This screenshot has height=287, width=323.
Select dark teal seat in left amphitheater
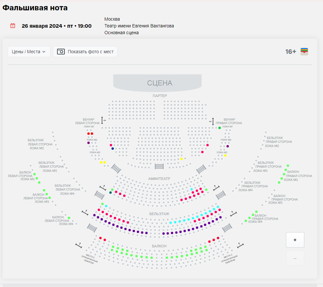pos(111,193)
